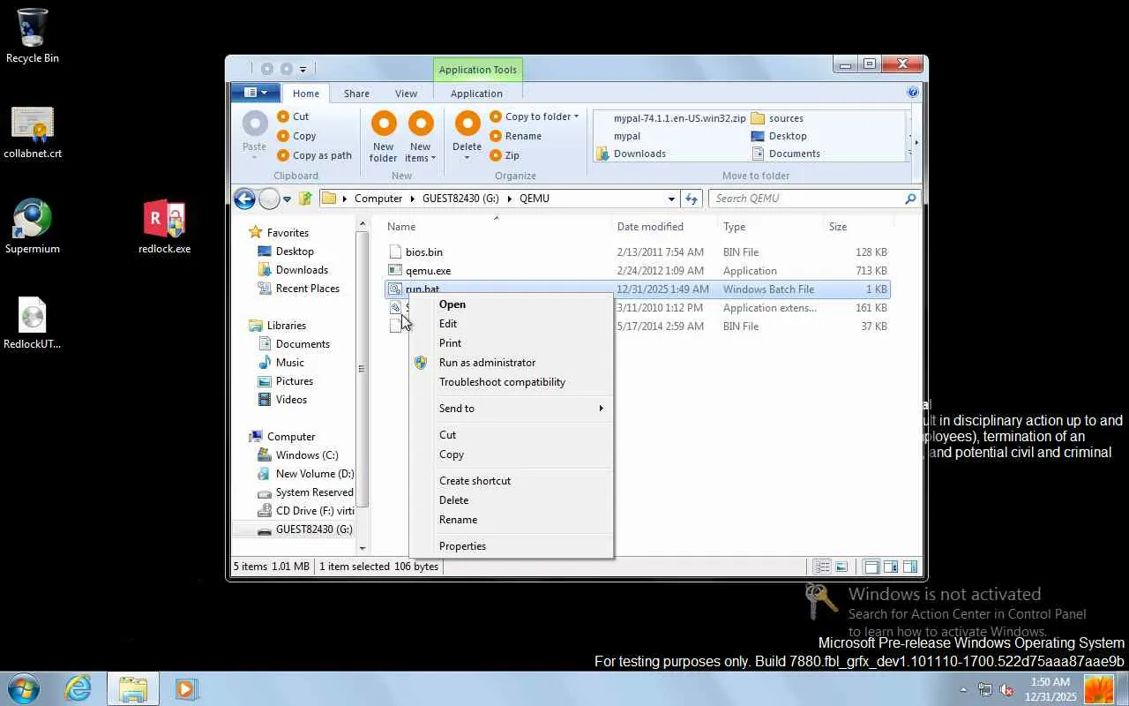Sort files by Date modified column

pos(650,227)
